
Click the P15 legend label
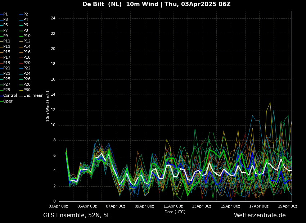6,52
